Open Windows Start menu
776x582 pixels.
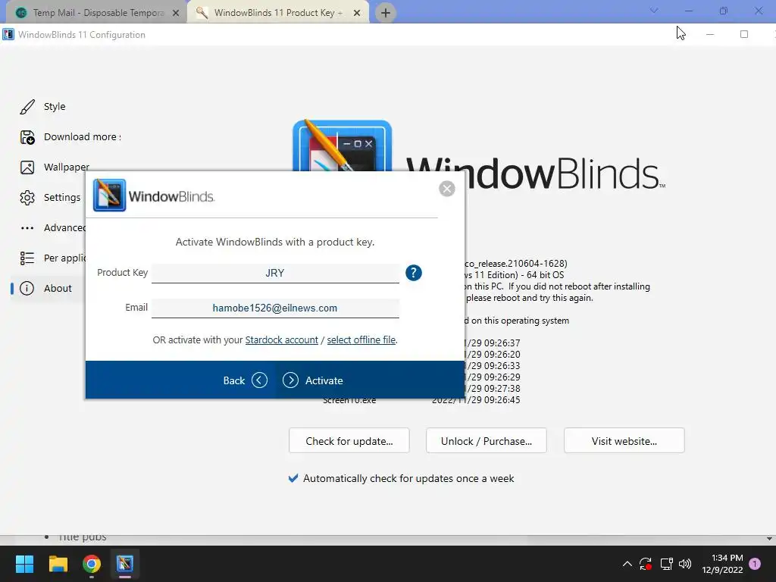coord(24,564)
